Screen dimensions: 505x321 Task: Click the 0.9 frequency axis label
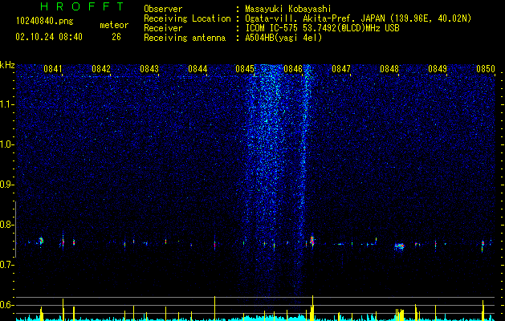point(6,185)
